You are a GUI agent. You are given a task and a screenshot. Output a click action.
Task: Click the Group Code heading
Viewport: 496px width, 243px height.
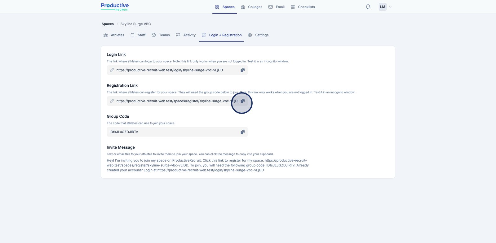pos(118,116)
